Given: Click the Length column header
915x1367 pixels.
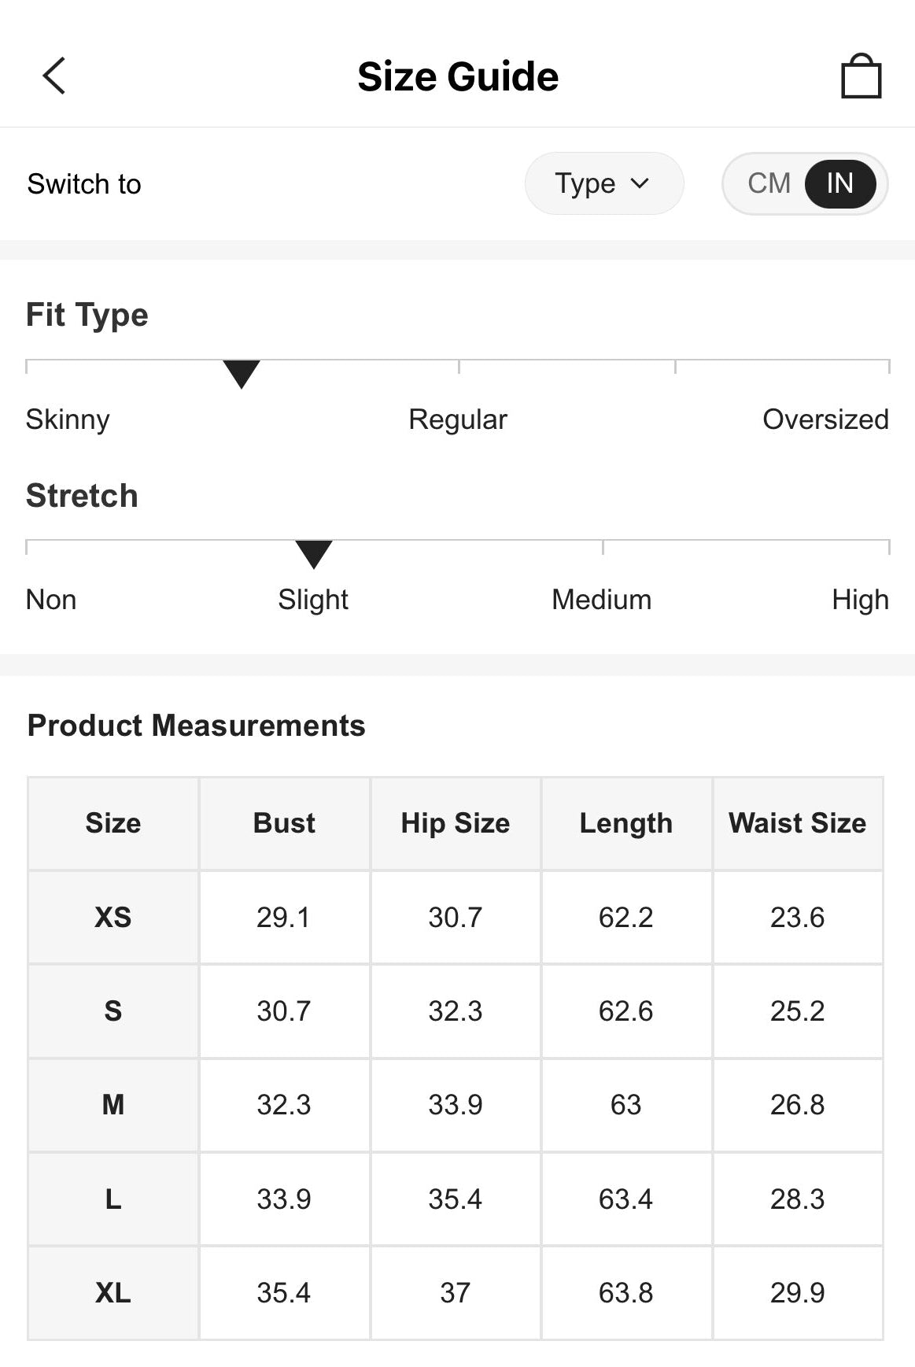Looking at the screenshot, I should pos(626,823).
